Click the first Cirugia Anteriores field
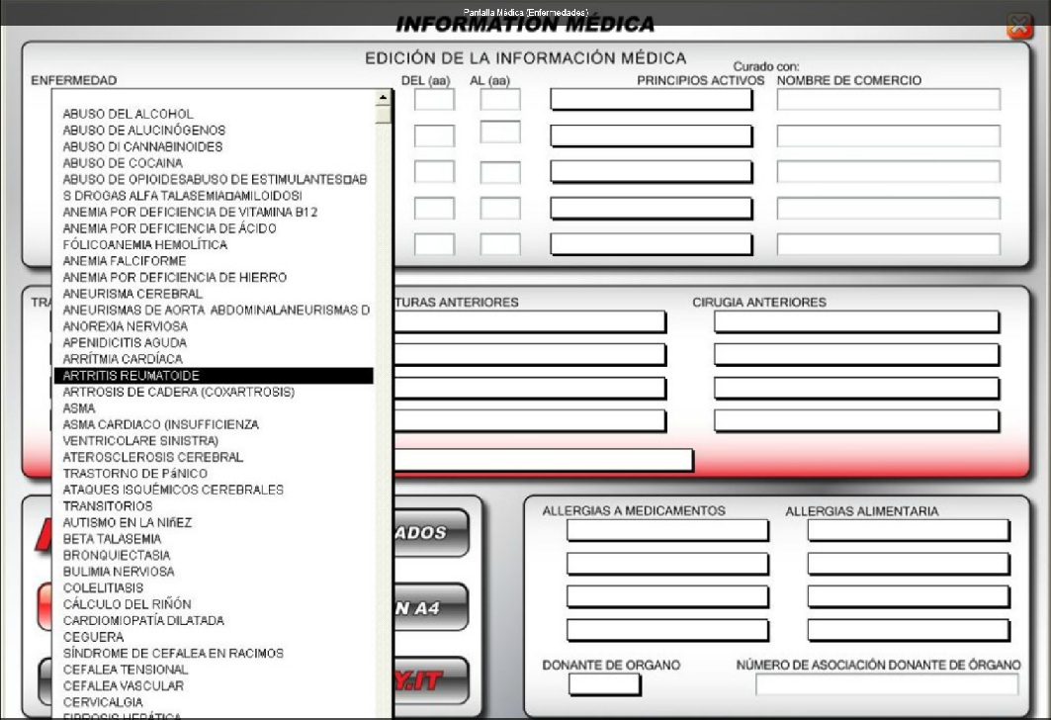The height and width of the screenshot is (720, 1051). click(856, 322)
